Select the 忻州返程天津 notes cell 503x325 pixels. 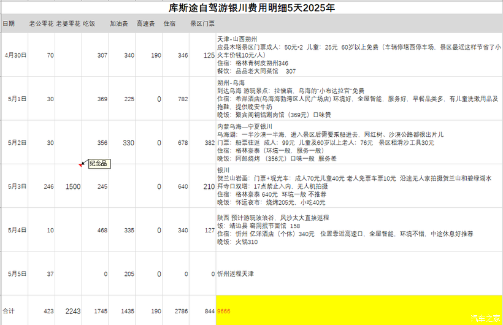[x=359, y=273]
